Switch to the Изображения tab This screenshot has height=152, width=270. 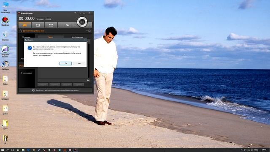(77, 37)
